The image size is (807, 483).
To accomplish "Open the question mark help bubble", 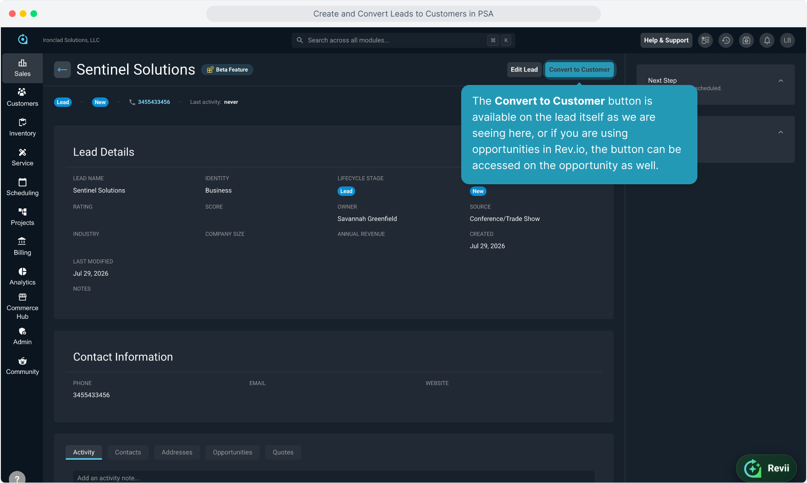I will pos(17,478).
